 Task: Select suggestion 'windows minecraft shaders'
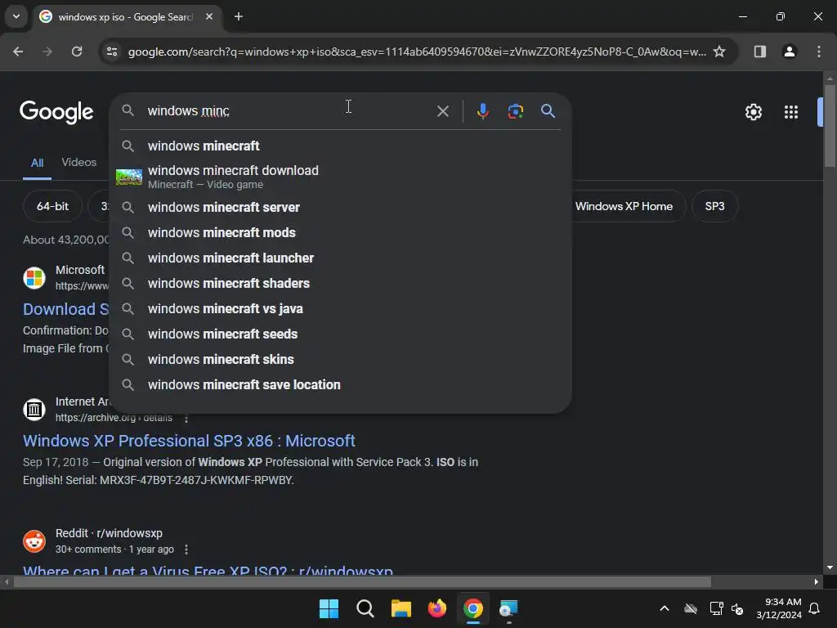coord(340,284)
